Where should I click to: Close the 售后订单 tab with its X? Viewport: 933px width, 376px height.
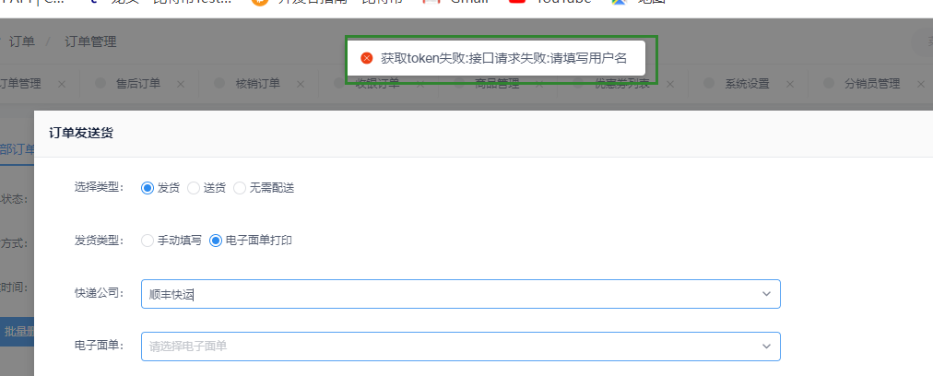181,84
